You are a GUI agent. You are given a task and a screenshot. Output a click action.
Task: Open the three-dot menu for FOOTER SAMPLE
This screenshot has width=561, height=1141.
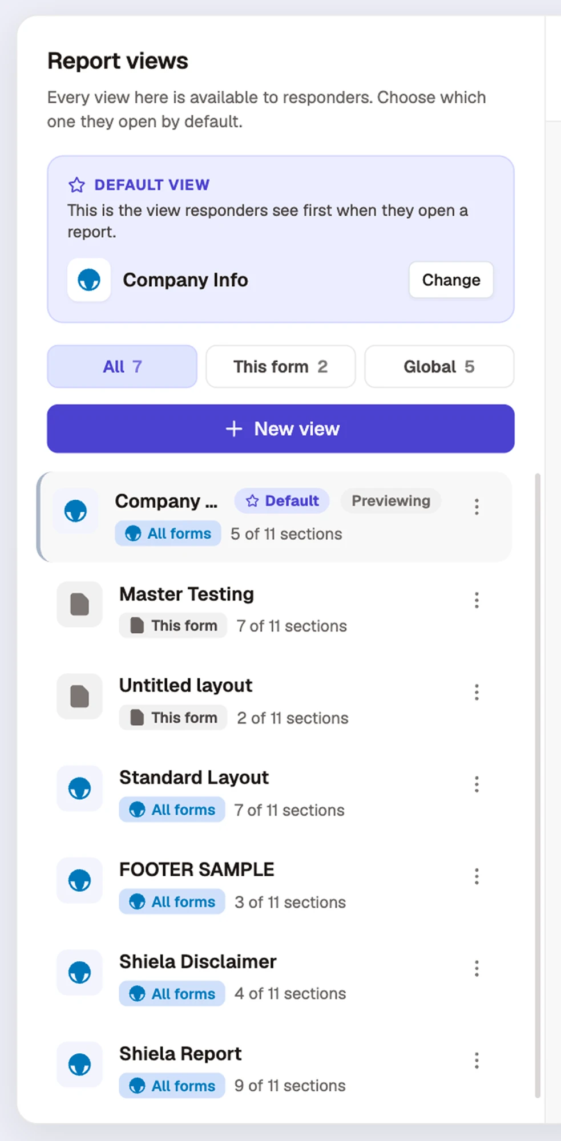[477, 876]
